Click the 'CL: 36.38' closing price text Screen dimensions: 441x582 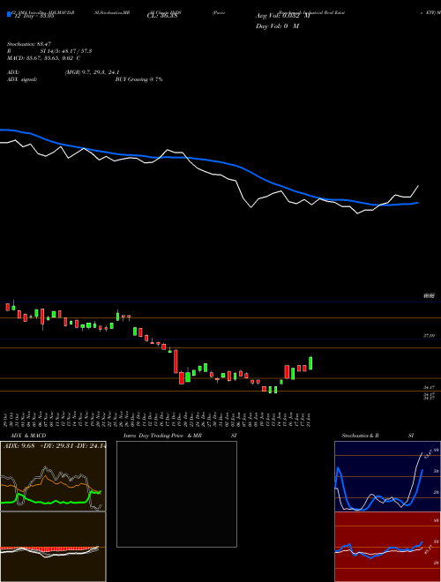pyautogui.click(x=162, y=16)
